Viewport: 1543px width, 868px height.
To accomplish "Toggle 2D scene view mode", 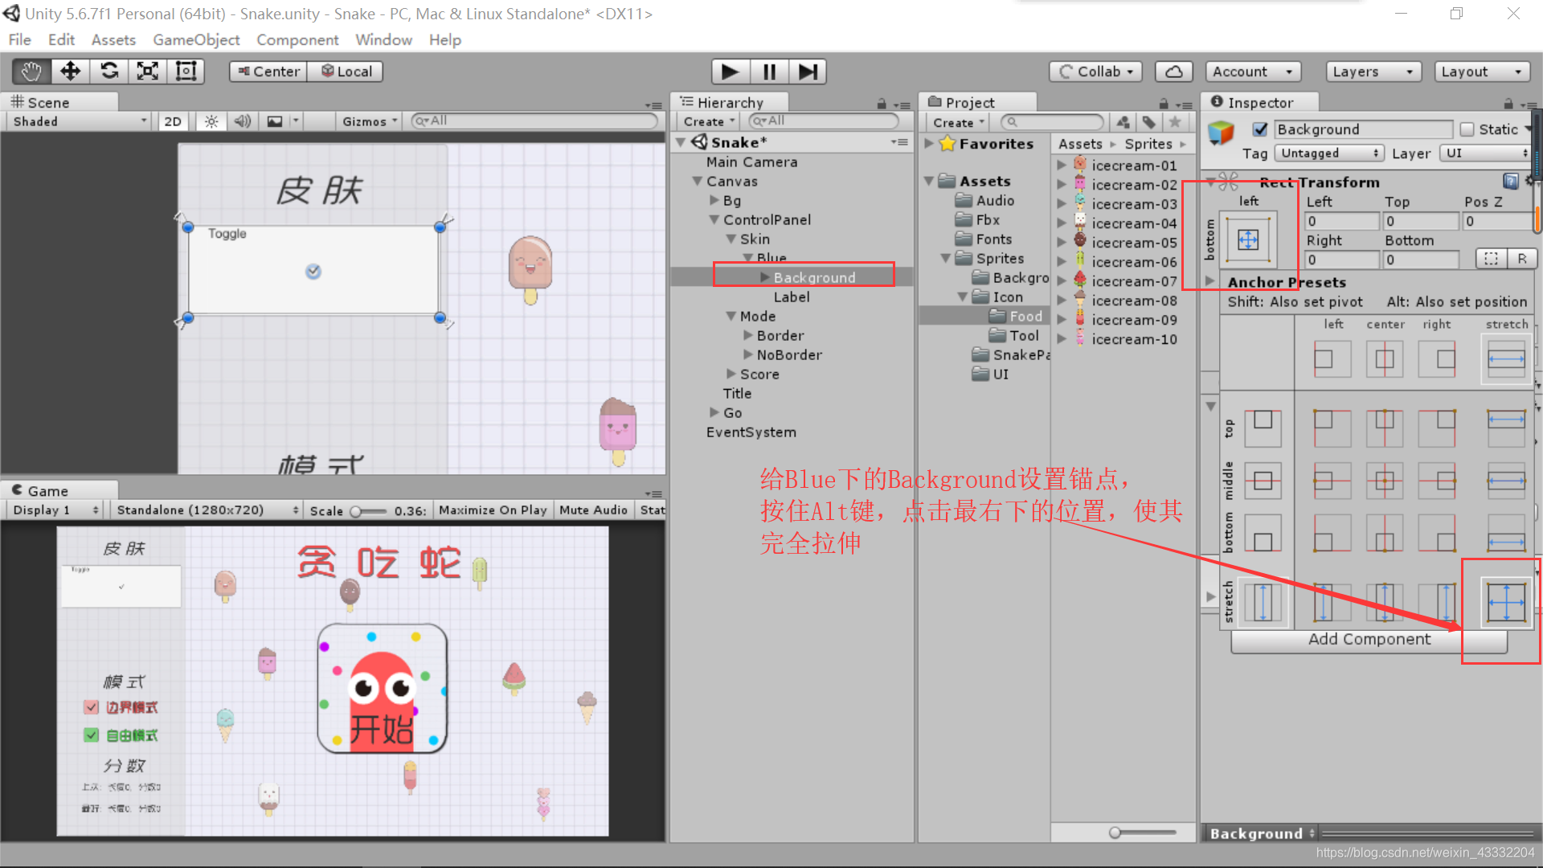I will pyautogui.click(x=173, y=121).
